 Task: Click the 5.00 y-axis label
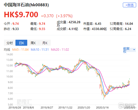tap(10, 105)
